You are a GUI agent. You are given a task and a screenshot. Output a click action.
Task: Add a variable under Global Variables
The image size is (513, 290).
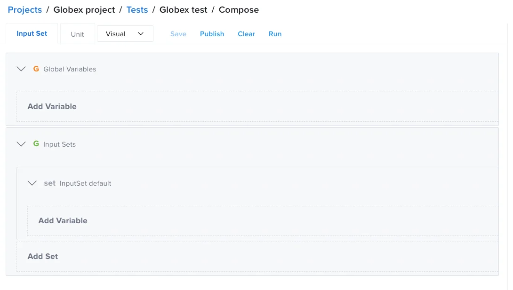pos(52,106)
